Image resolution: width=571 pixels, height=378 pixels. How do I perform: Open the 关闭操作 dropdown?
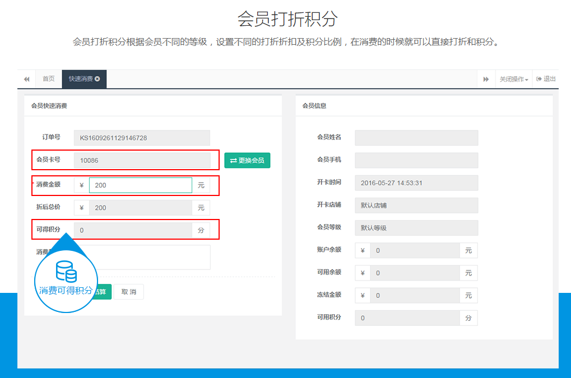(510, 79)
